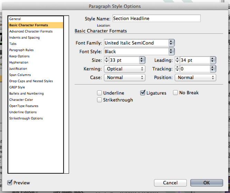
Task: Click the Font Style text field
Action: point(136,51)
